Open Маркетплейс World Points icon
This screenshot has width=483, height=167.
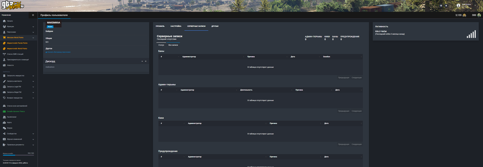pyautogui.click(x=4, y=49)
